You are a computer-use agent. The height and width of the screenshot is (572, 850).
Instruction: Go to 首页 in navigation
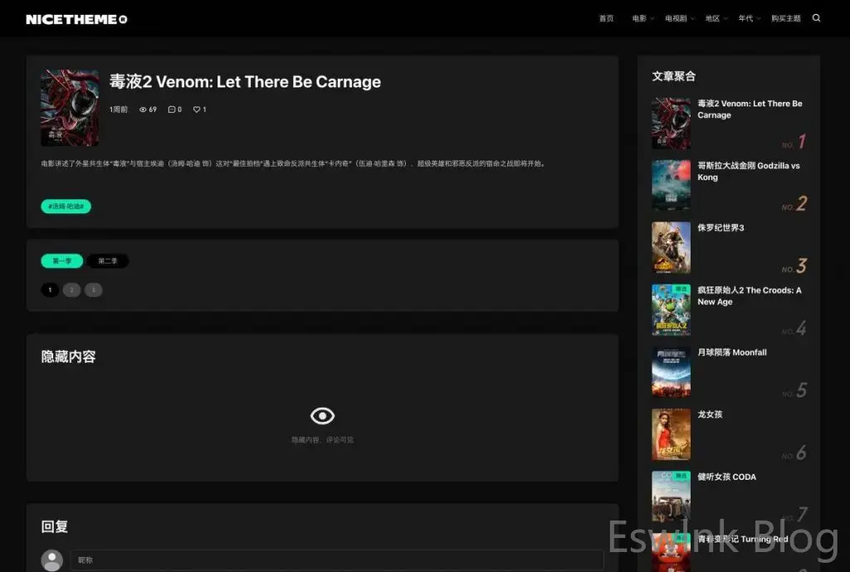606,18
